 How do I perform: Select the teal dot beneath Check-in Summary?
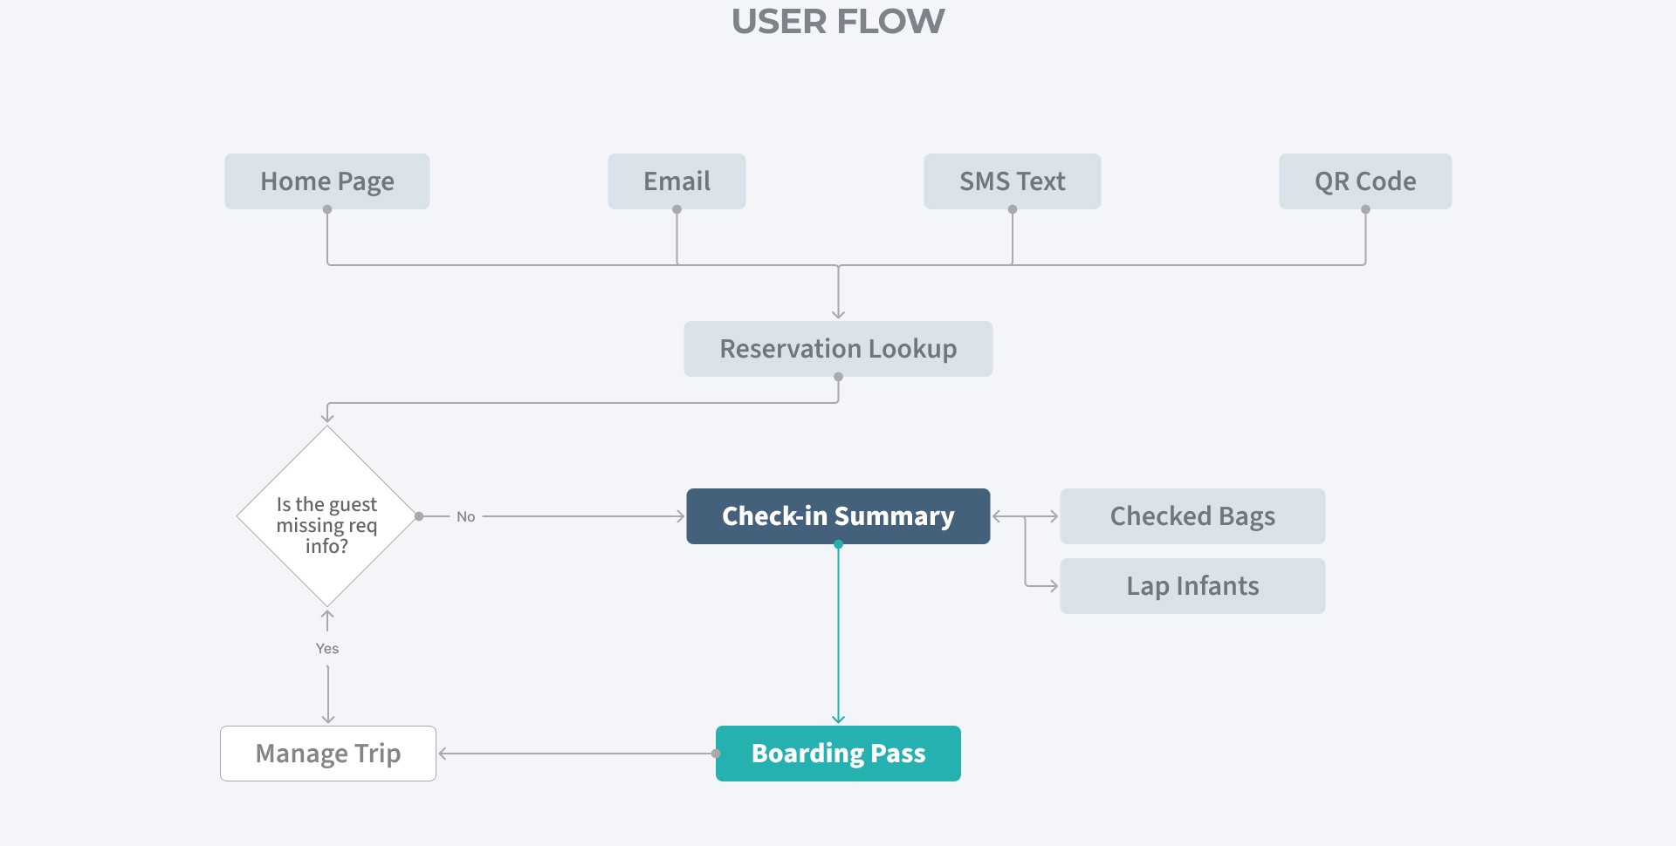[838, 544]
